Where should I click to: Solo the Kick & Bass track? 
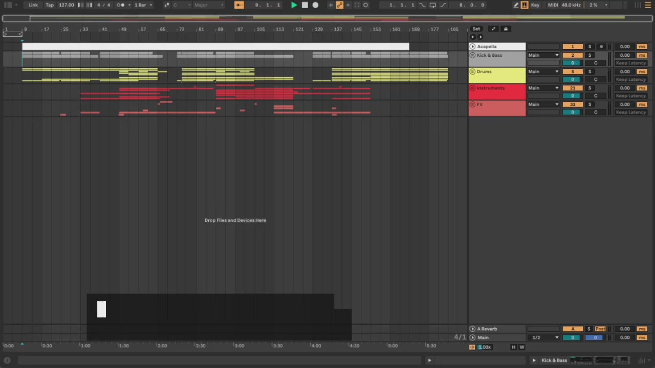[589, 55]
